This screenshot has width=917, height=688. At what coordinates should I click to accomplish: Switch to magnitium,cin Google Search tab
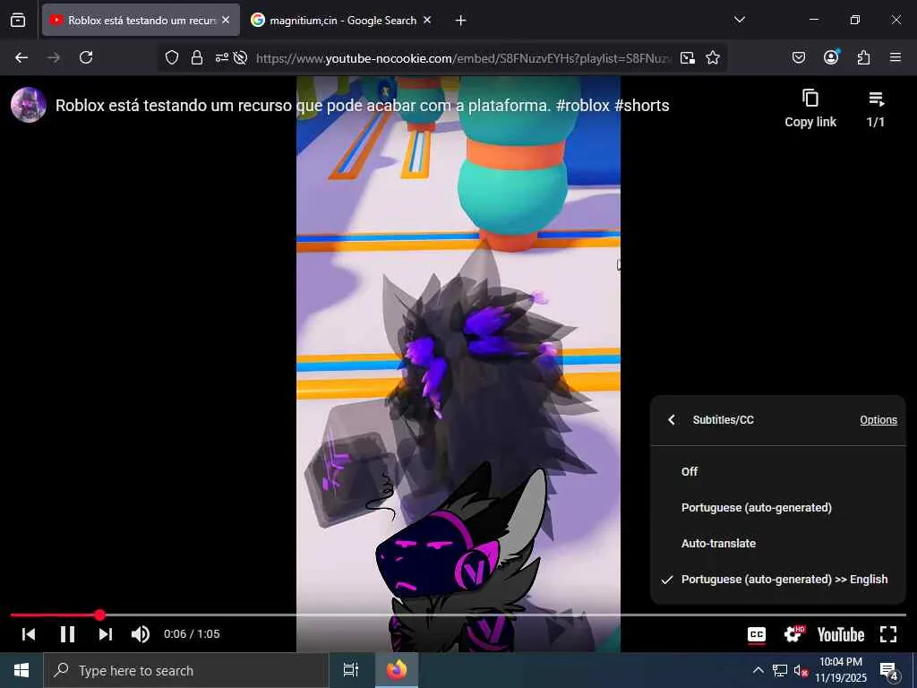(x=341, y=20)
